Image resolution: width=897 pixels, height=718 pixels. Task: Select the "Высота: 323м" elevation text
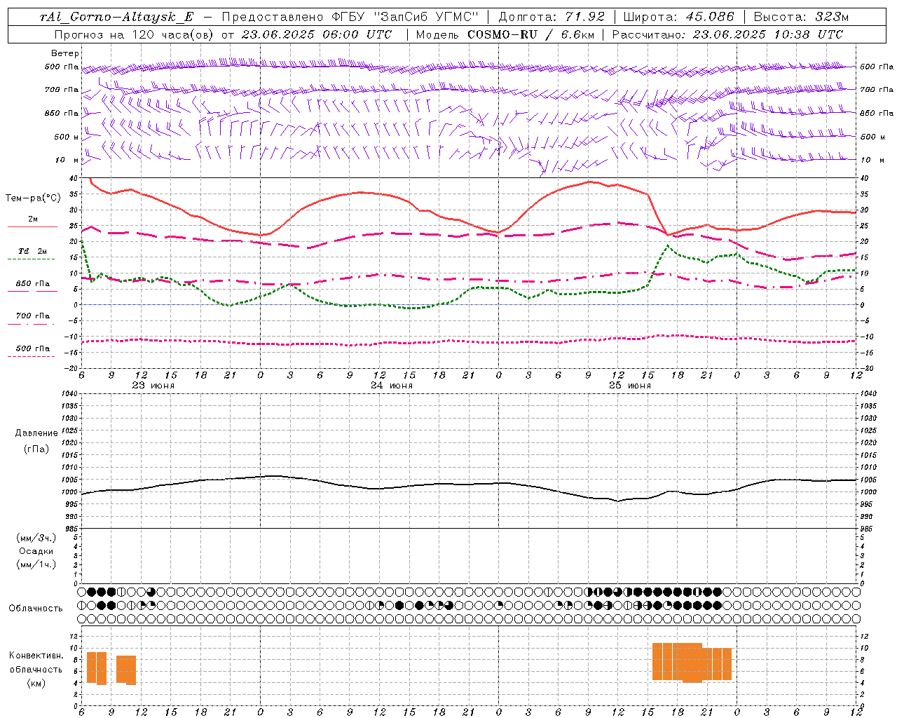pyautogui.click(x=801, y=17)
